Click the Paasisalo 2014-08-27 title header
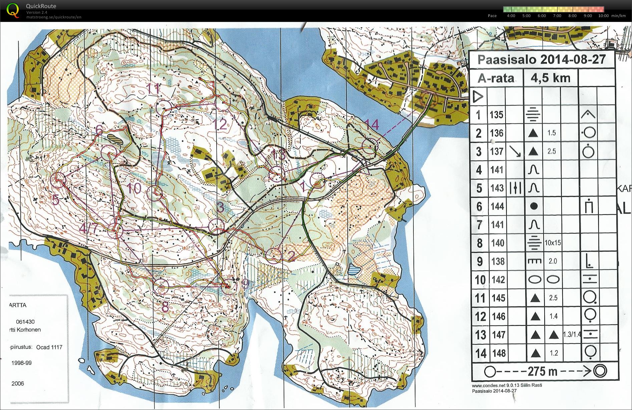Image resolution: width=632 pixels, height=410 pixels. tap(541, 60)
